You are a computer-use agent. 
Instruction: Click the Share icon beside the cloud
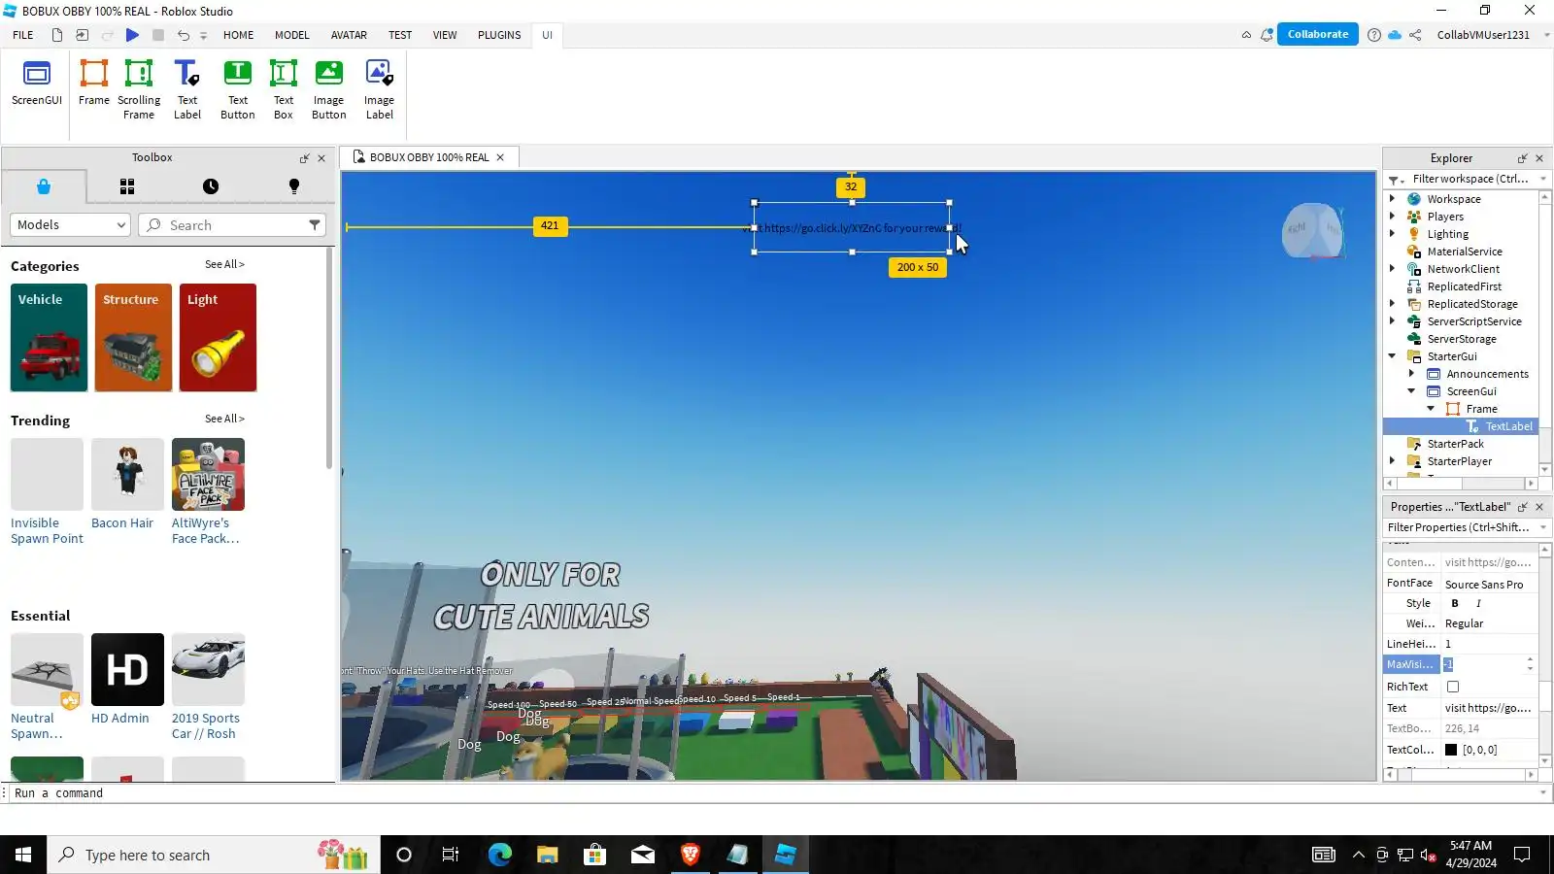pyautogui.click(x=1415, y=35)
